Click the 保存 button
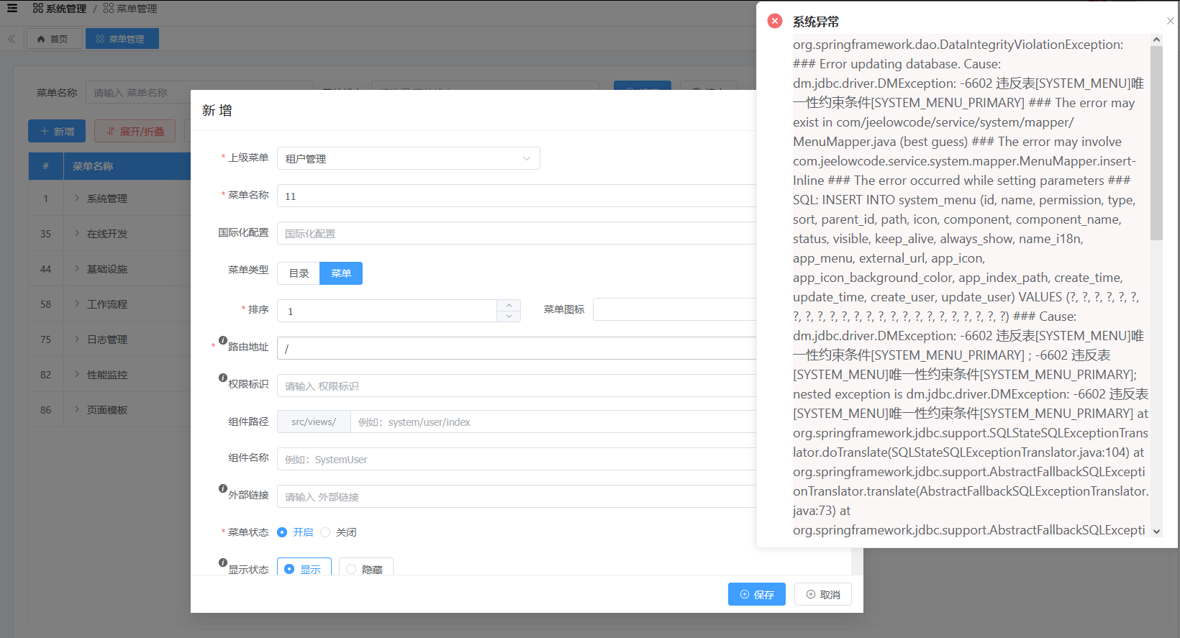1180x638 pixels. 756,594
